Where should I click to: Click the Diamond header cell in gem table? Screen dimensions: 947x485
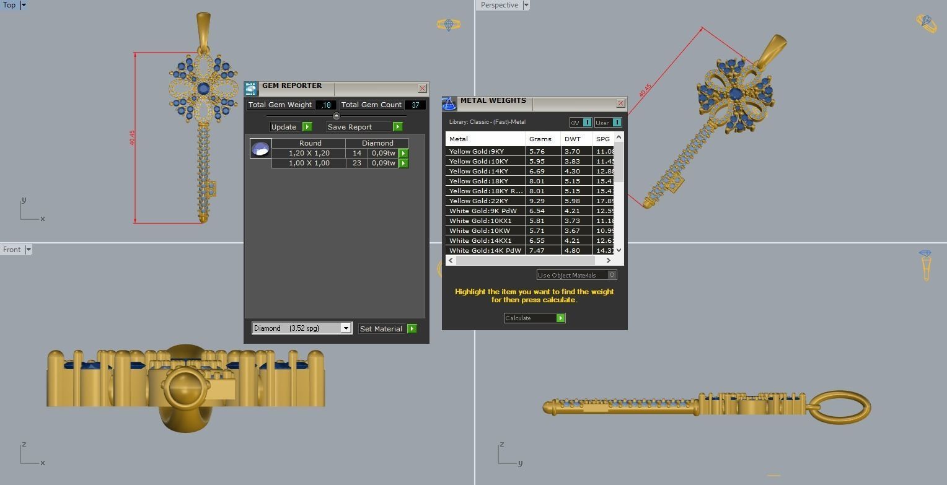(x=377, y=143)
